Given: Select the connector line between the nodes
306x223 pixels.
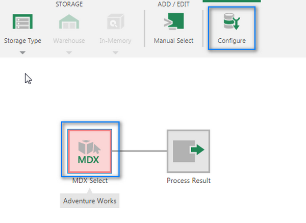Looking at the screenshot, I should tap(143, 151).
